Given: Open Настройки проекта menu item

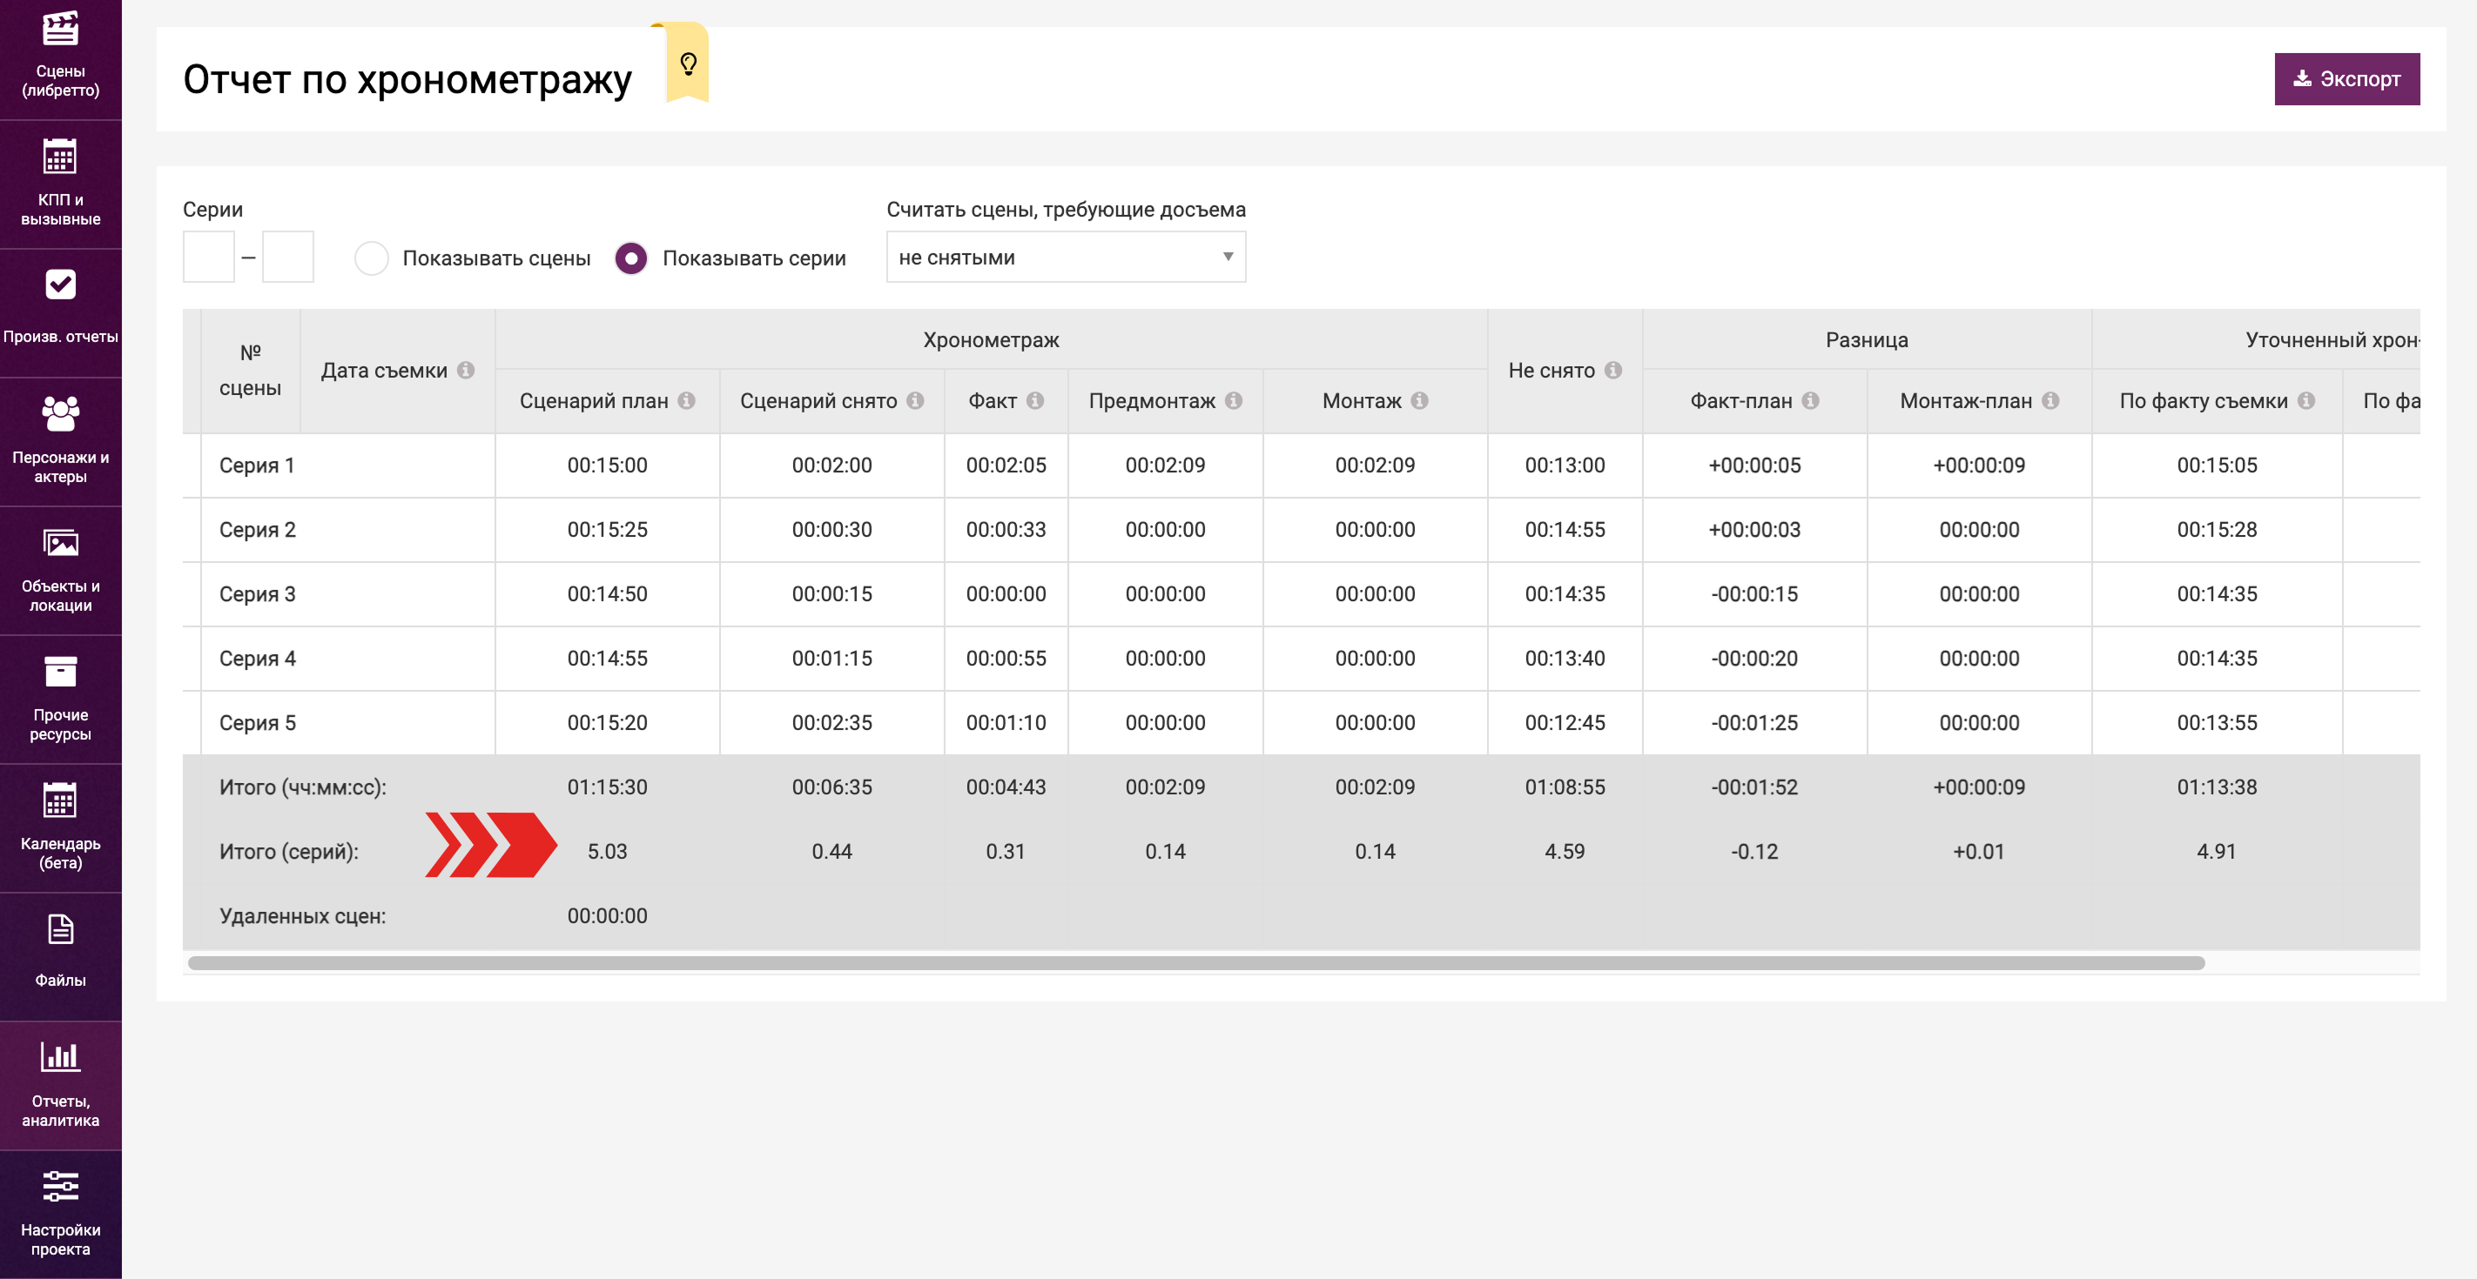Looking at the screenshot, I should (59, 1213).
